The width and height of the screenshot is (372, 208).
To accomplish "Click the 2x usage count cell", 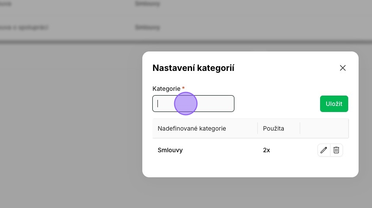I will point(266,150).
